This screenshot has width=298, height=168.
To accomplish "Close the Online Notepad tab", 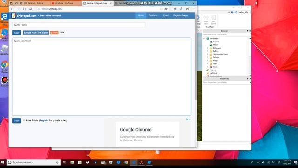I will 111,3.
